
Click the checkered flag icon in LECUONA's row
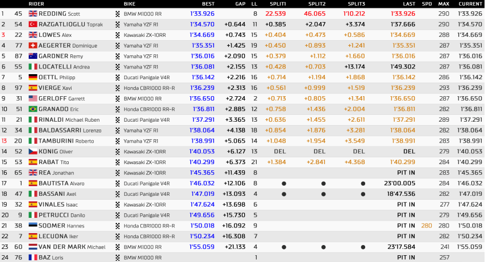pyautogui.click(x=118, y=237)
